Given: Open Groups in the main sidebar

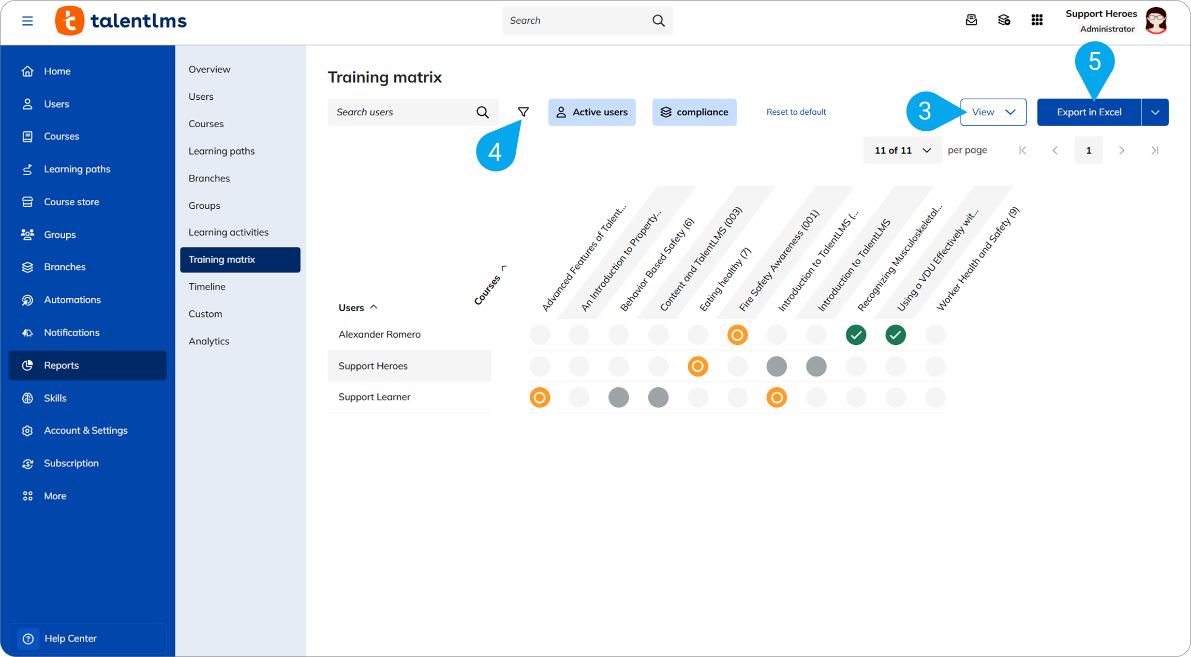Looking at the screenshot, I should 87,235.
